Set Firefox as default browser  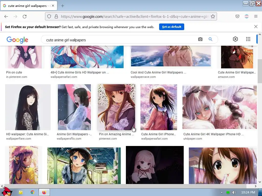(172, 27)
